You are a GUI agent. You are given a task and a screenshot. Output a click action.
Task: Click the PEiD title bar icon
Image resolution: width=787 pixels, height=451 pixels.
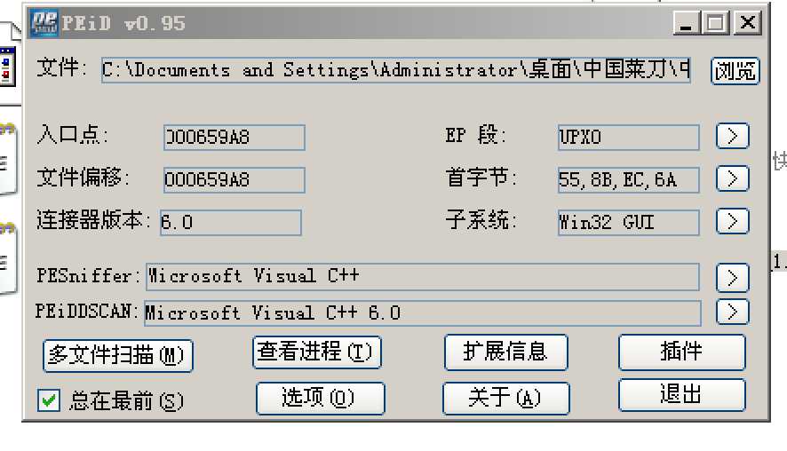(44, 22)
